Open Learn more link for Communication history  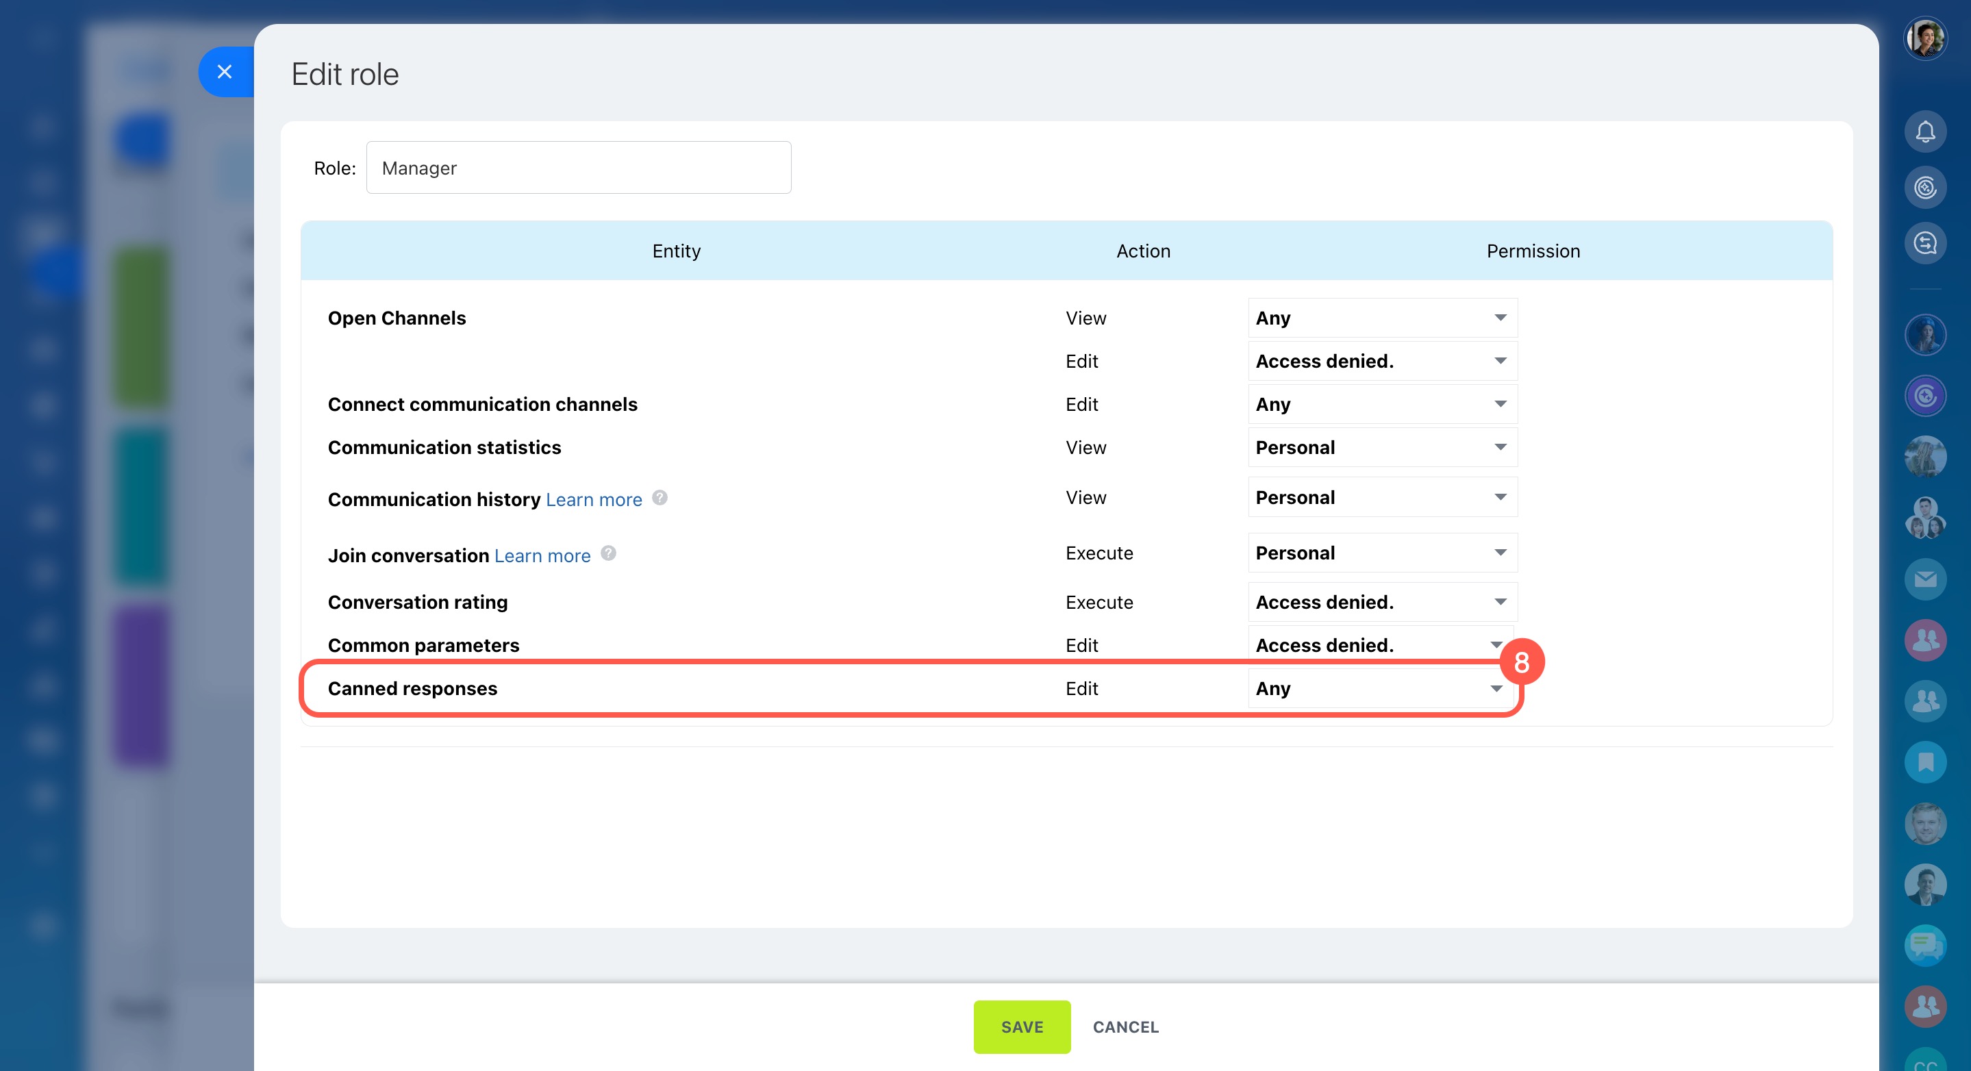click(594, 499)
